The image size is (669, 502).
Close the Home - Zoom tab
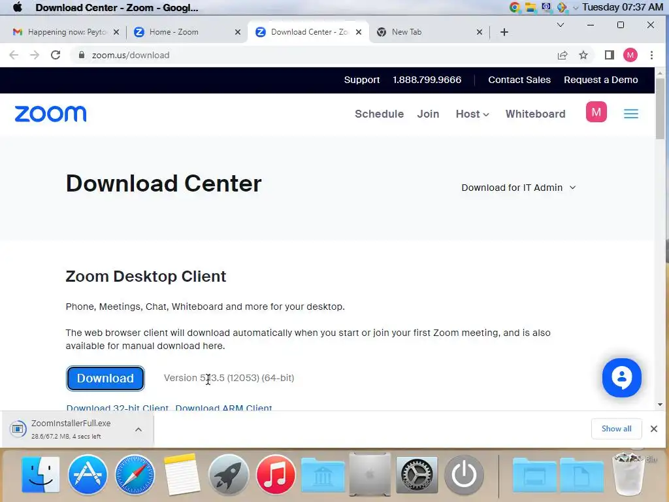click(x=238, y=32)
